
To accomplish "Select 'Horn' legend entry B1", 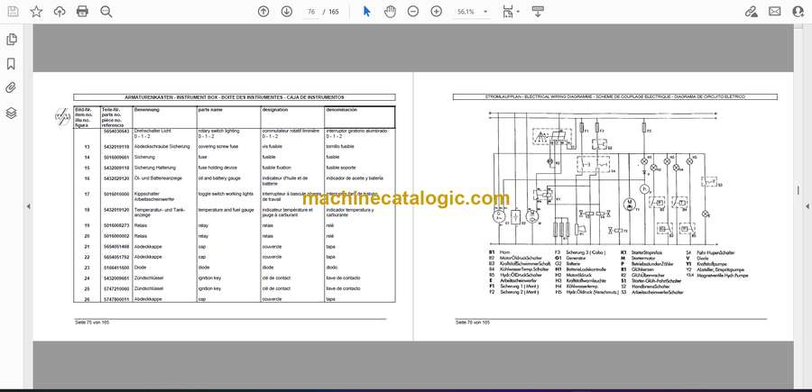I will pos(505,253).
